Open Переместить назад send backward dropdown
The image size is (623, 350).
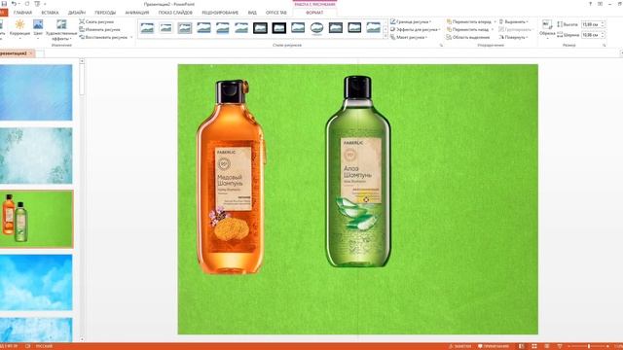pos(469,29)
